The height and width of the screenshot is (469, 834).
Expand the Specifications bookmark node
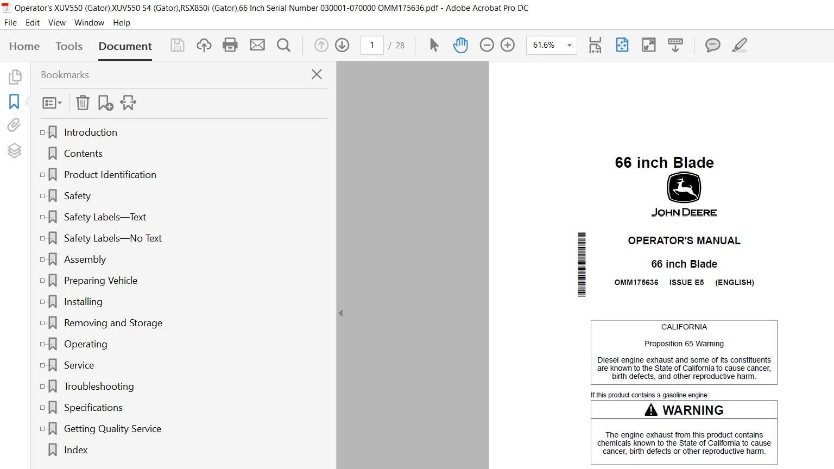click(42, 408)
